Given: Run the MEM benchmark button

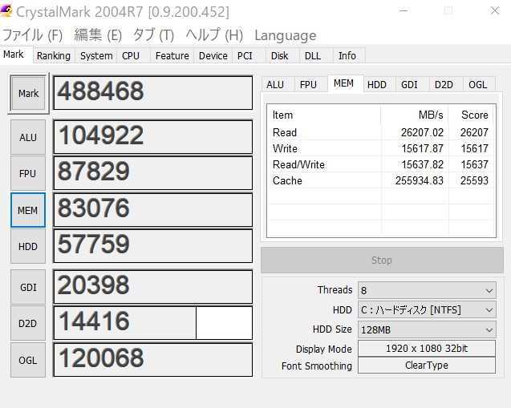Looking at the screenshot, I should [x=28, y=210].
